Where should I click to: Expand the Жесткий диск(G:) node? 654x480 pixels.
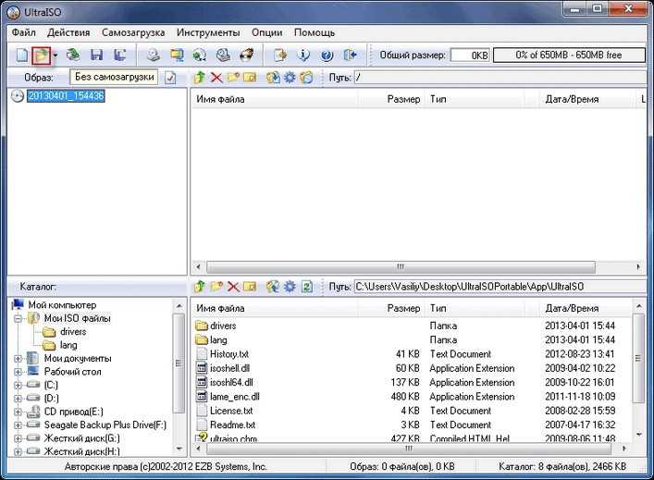click(18, 438)
